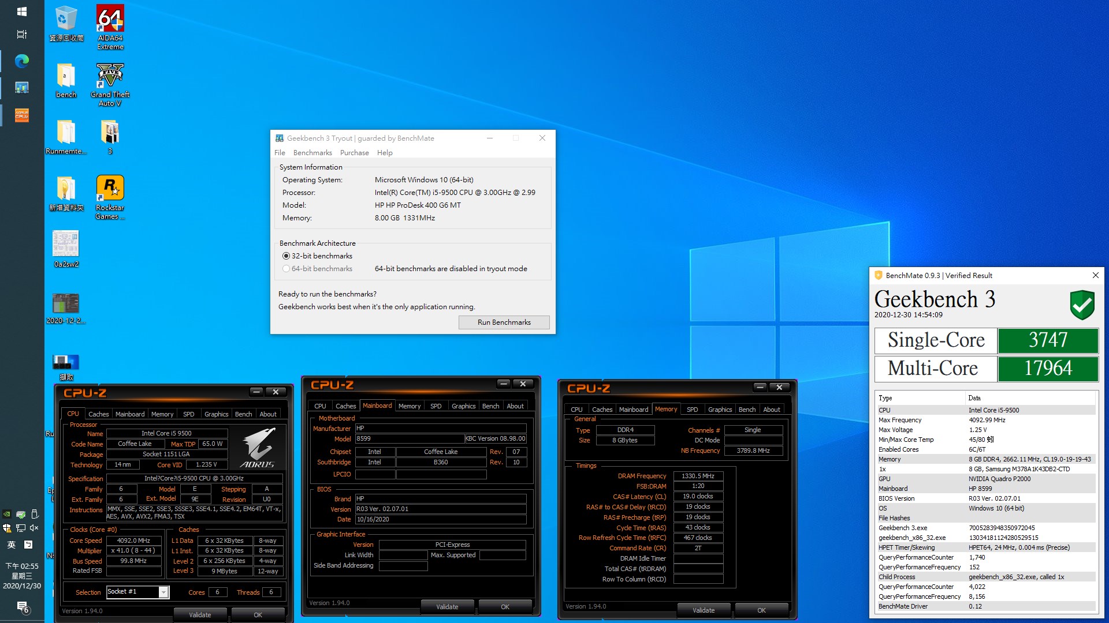Open NVIDIA tray icon settings

tap(7, 514)
